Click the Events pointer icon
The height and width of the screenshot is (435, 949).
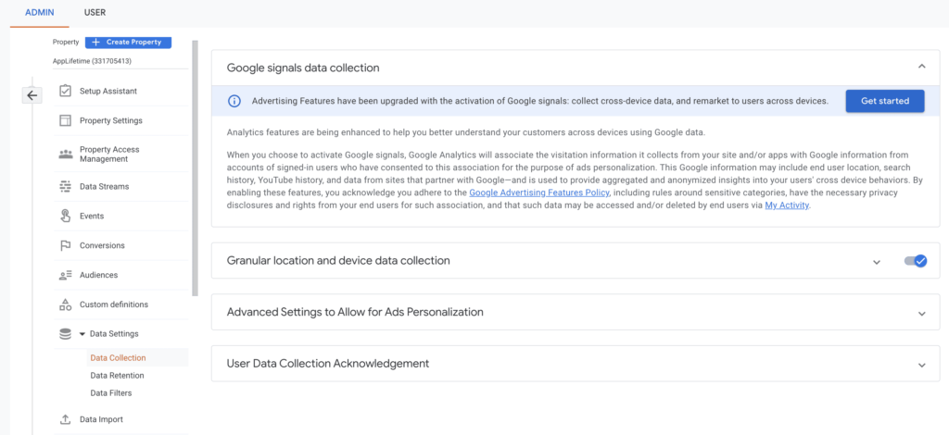[x=65, y=217]
